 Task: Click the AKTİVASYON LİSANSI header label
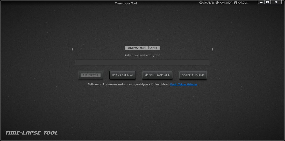(142, 48)
